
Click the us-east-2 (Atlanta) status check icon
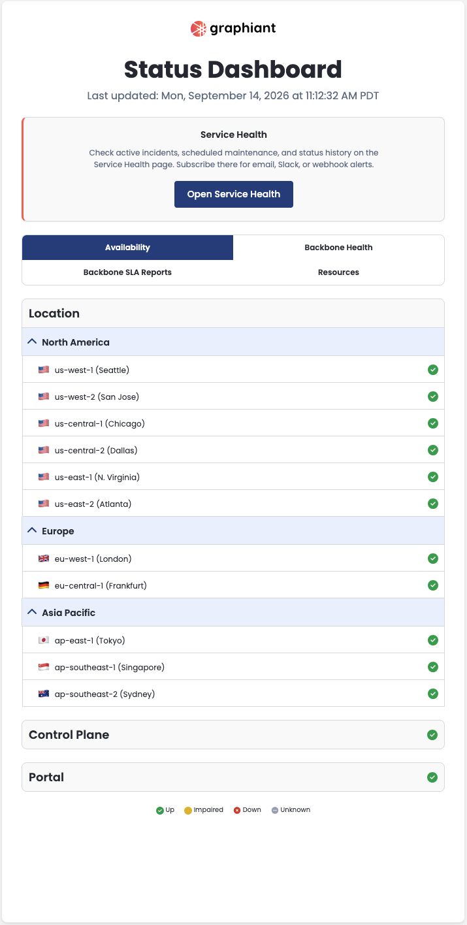coord(432,504)
